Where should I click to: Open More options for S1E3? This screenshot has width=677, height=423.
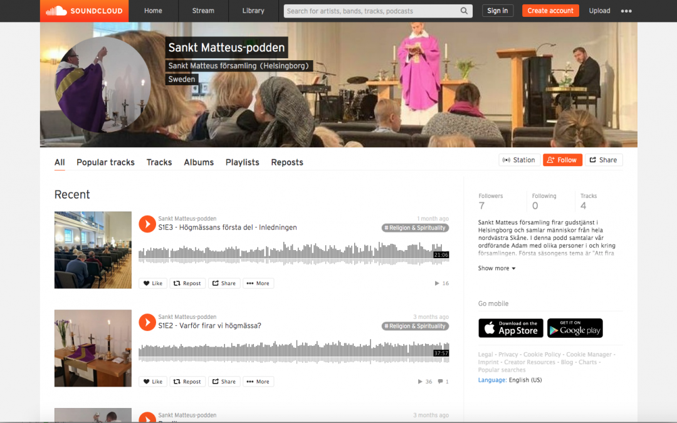coord(258,283)
